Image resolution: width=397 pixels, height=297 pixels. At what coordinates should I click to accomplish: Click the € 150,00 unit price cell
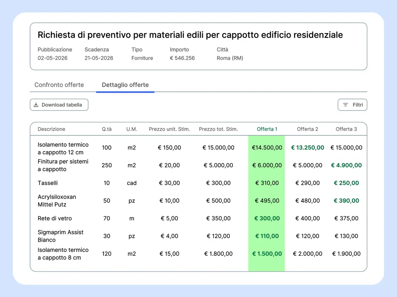coord(169,148)
